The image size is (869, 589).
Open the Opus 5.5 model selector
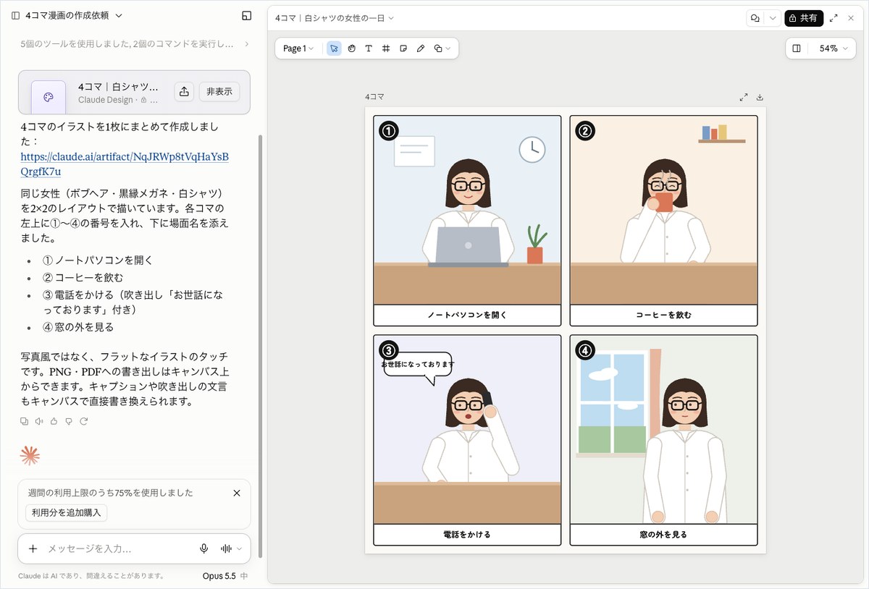point(225,576)
